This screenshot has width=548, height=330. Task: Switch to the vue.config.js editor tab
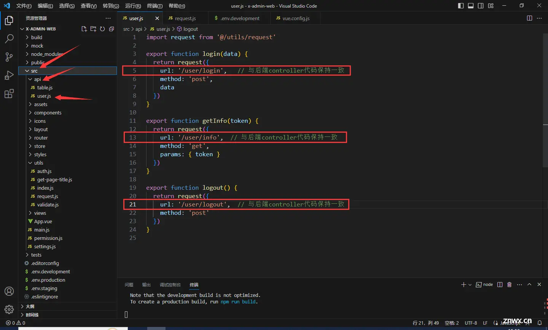point(296,18)
